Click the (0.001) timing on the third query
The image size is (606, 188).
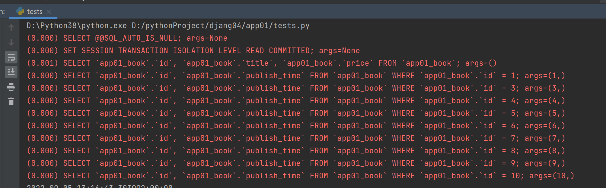coord(43,63)
